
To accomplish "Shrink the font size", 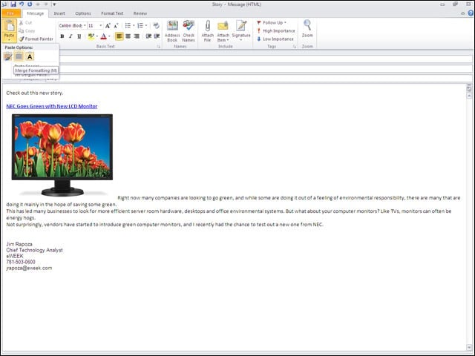I will point(116,26).
